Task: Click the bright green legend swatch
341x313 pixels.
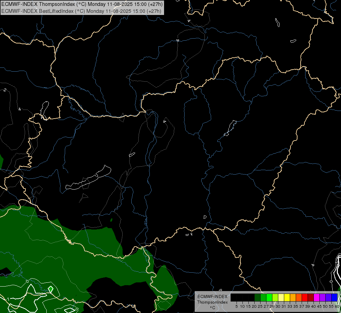Action: 270,298
